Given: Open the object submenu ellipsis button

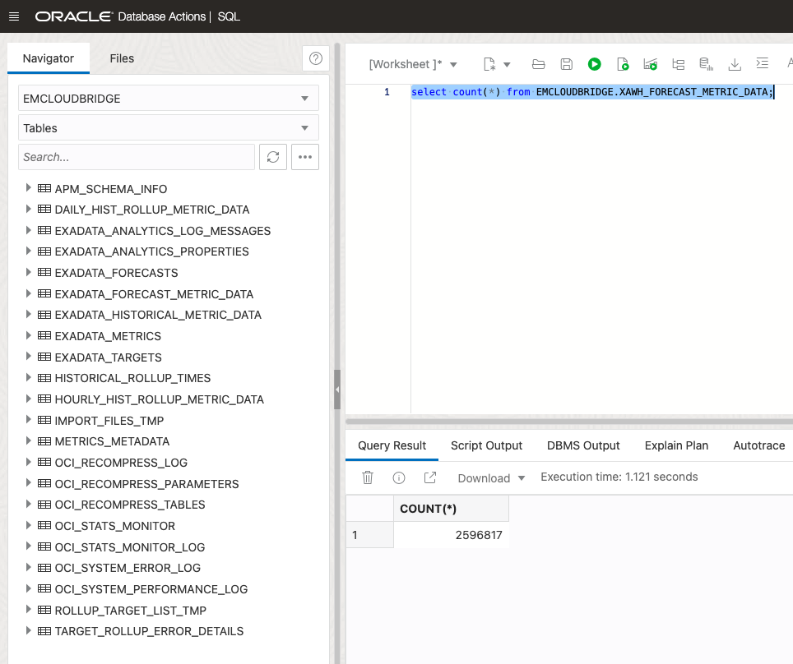Looking at the screenshot, I should coord(305,157).
